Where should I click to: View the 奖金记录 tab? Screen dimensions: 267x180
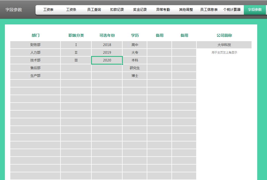click(x=140, y=10)
